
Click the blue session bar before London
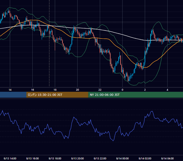(x=13, y=95)
